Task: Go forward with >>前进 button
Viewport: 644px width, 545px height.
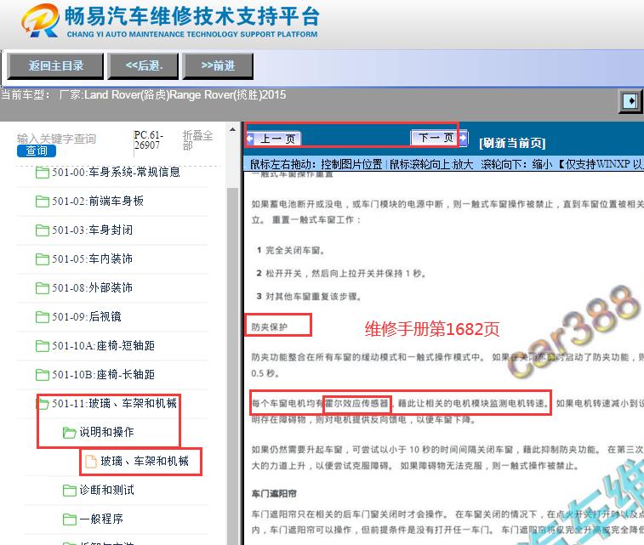Action: [218, 65]
